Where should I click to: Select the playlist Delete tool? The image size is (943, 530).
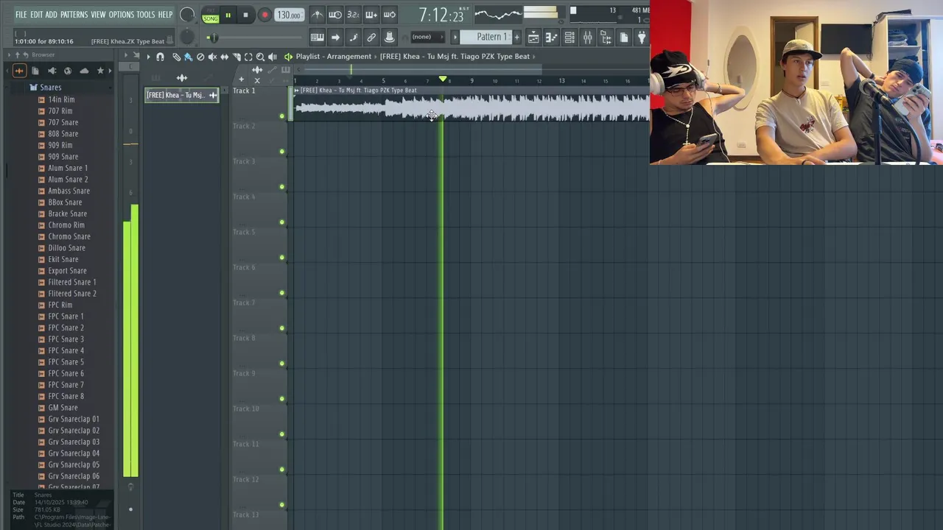tap(200, 57)
